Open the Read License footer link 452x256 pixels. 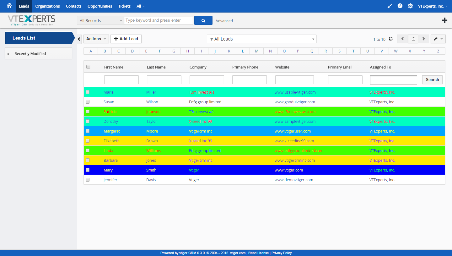coord(258,253)
